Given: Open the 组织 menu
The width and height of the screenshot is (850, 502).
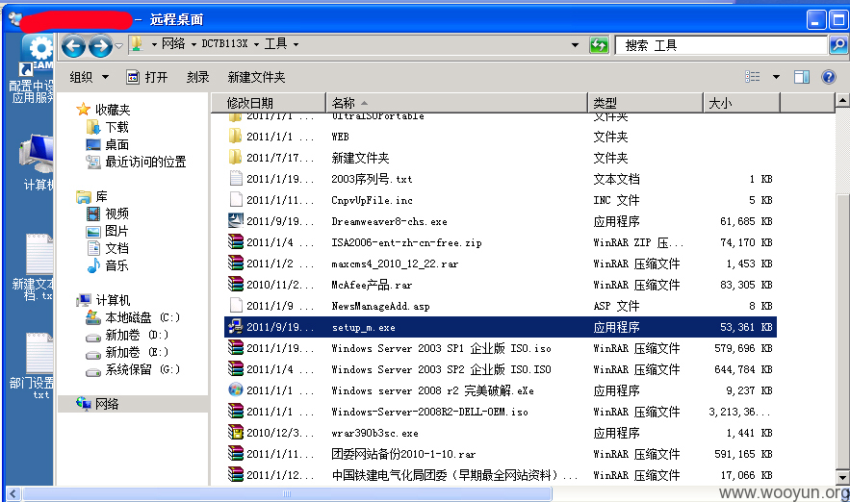Looking at the screenshot, I should [x=89, y=78].
